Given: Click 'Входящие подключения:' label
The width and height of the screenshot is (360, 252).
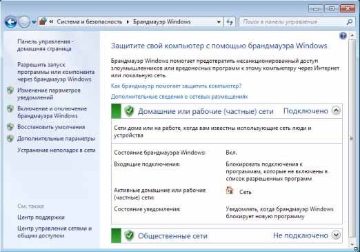Looking at the screenshot, I should pos(147,164).
